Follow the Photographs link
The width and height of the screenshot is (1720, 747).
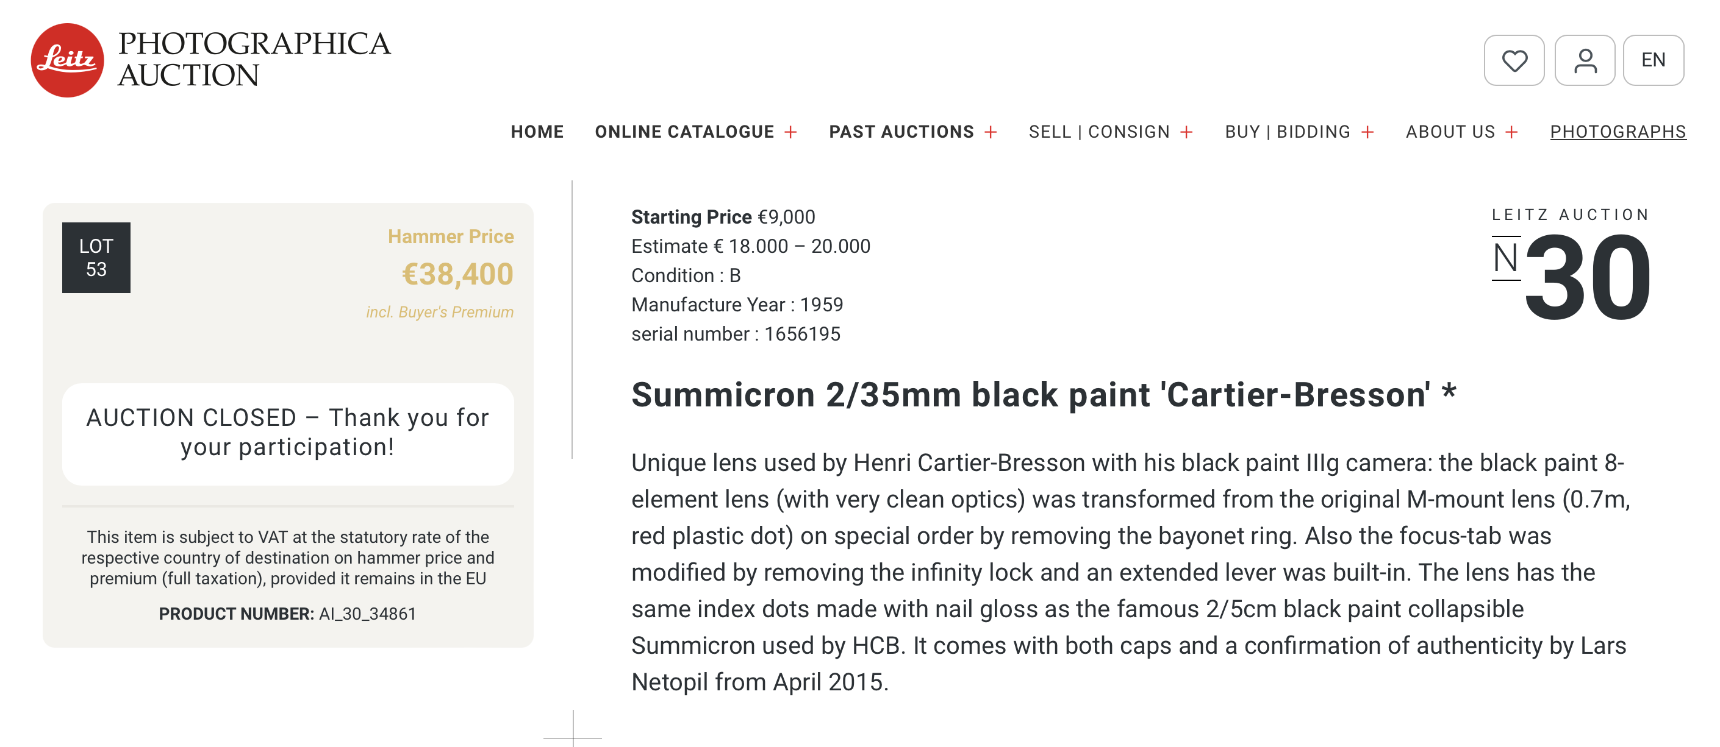click(x=1618, y=132)
